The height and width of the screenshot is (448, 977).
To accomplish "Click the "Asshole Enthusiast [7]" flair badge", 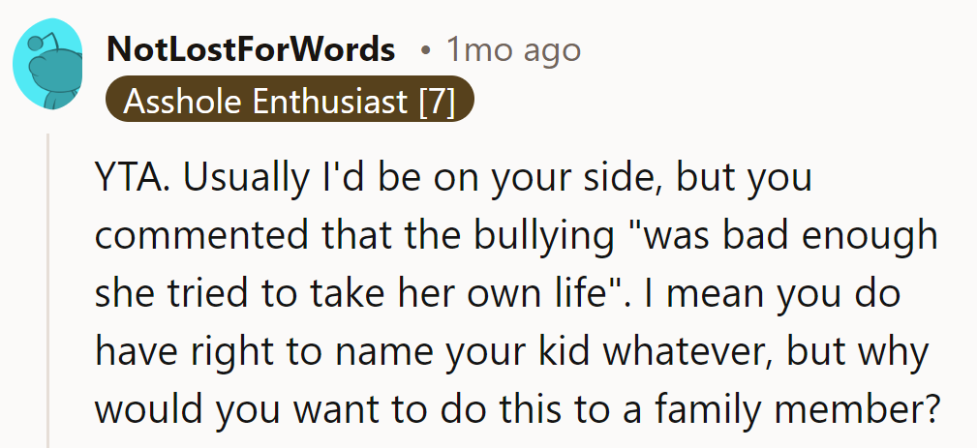I will pos(290,102).
